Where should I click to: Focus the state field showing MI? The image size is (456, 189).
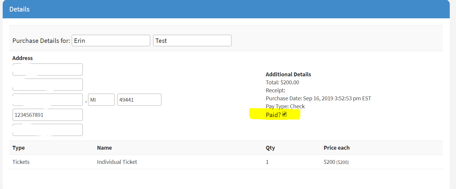click(x=101, y=100)
